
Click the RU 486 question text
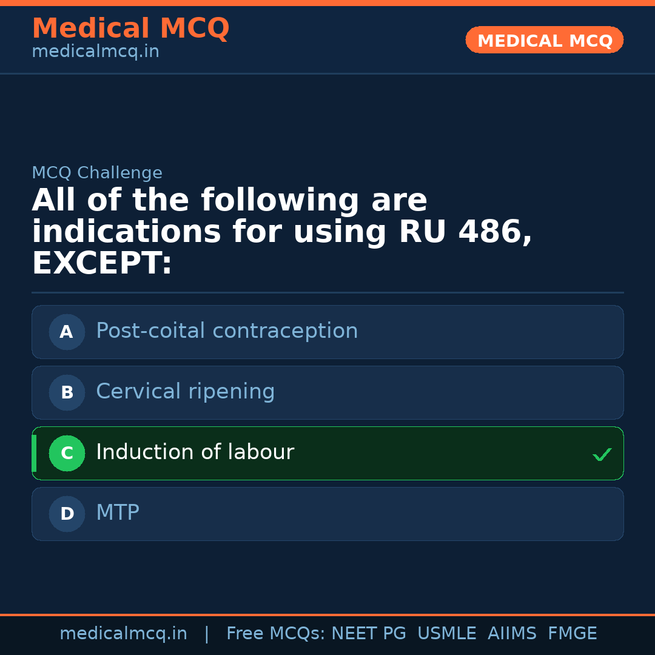[282, 232]
